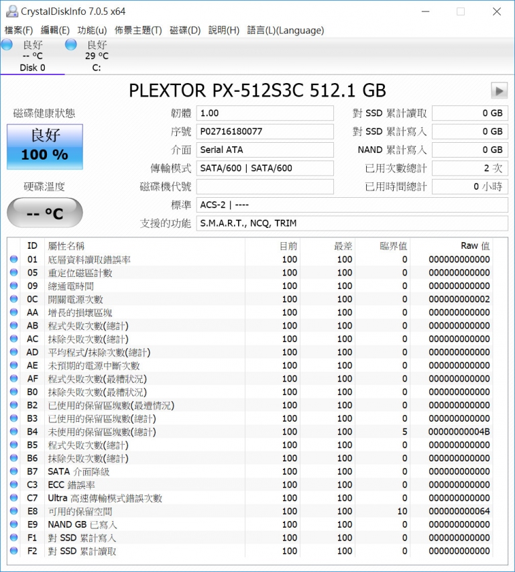Click the status dot for attribute AB

pos(14,325)
